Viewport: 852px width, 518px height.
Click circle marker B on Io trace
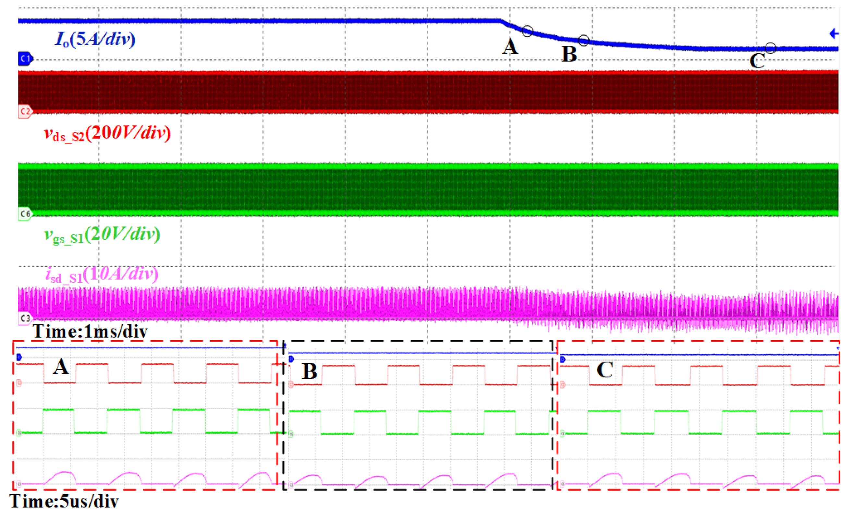pos(584,40)
